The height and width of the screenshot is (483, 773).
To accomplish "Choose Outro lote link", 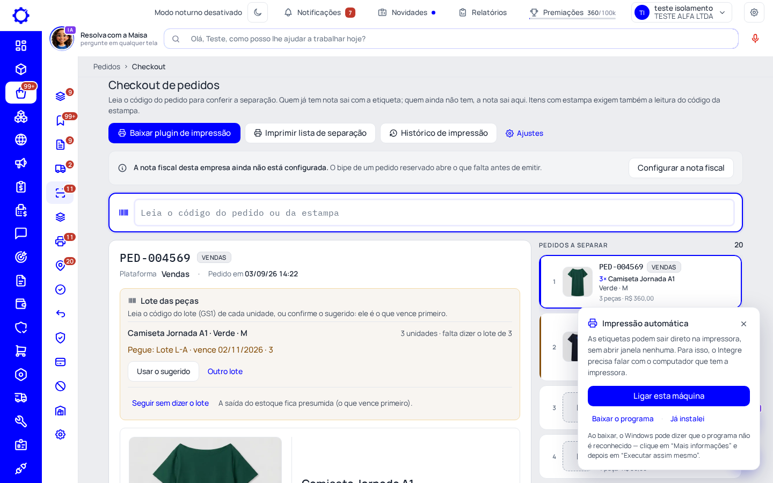I will click(x=225, y=371).
